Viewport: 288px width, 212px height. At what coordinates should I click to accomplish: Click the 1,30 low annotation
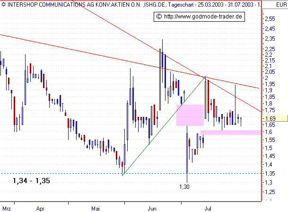coord(184,187)
